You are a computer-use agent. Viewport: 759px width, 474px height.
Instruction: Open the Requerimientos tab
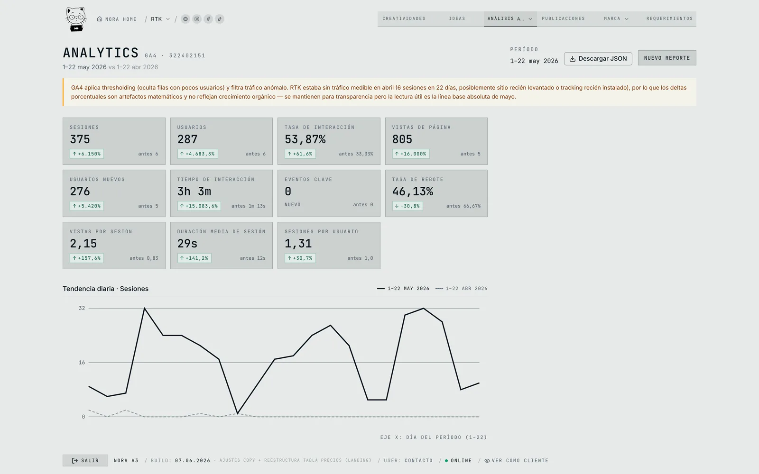point(669,18)
